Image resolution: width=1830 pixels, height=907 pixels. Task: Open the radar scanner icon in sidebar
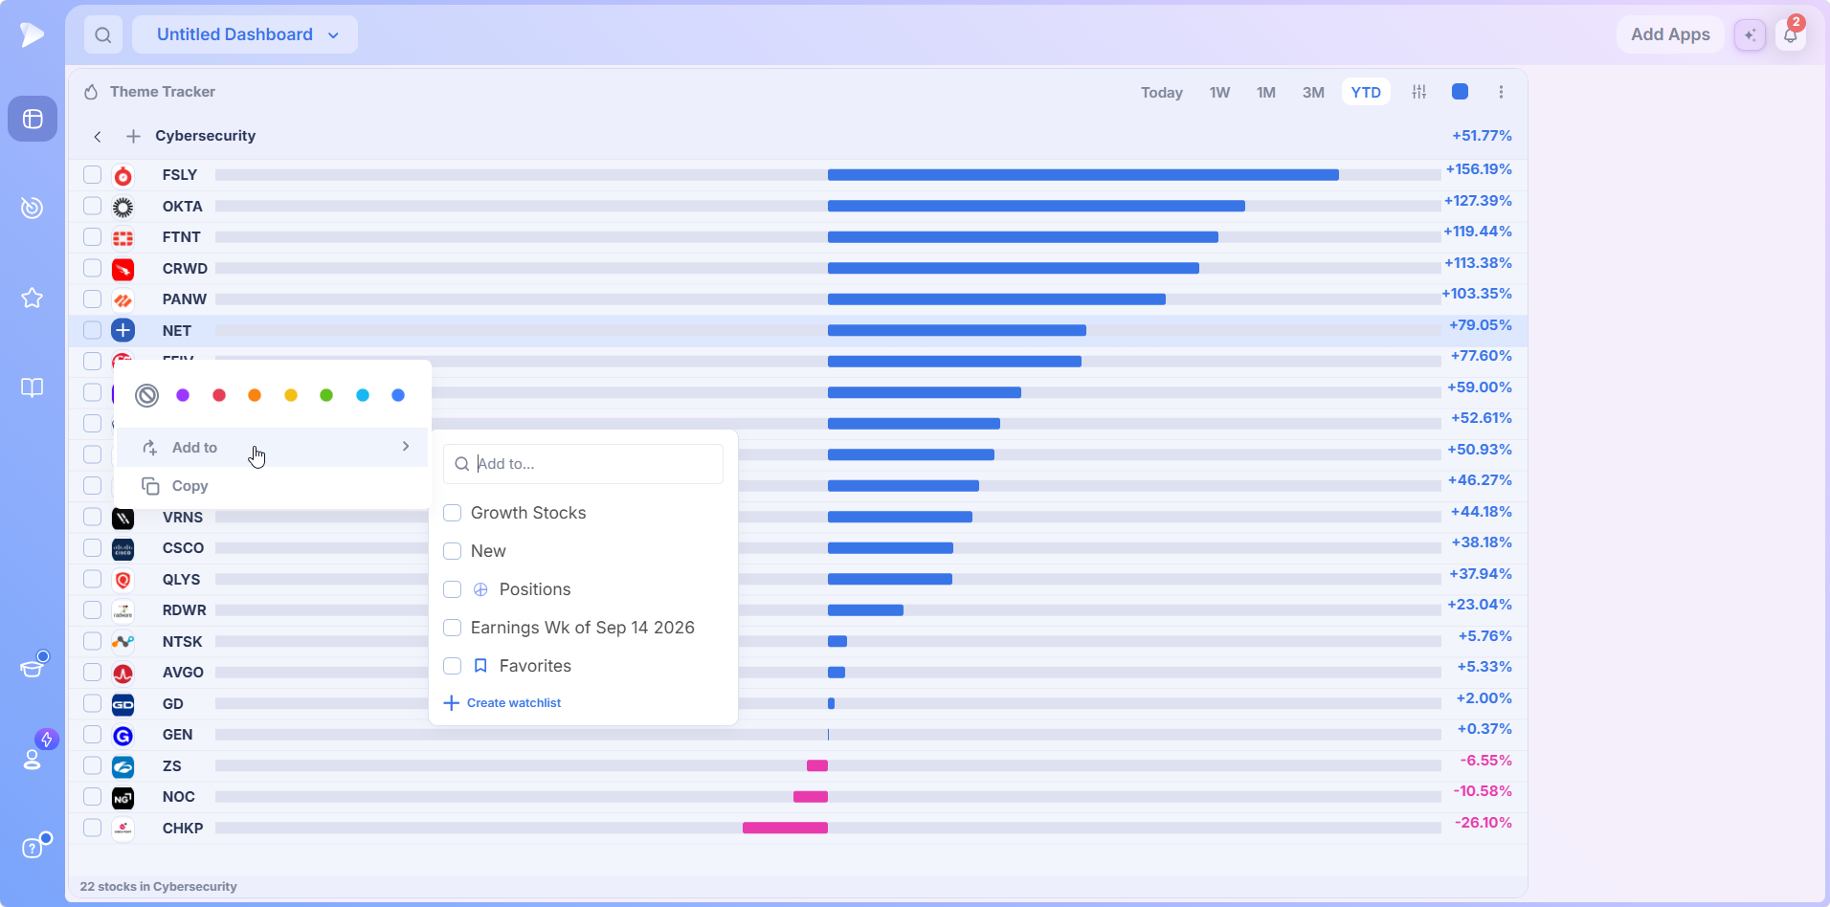tap(33, 208)
